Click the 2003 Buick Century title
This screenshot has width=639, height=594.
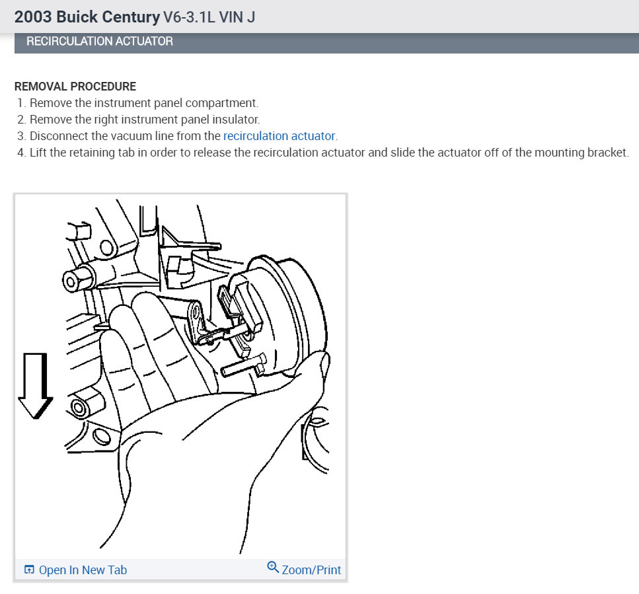(x=87, y=17)
